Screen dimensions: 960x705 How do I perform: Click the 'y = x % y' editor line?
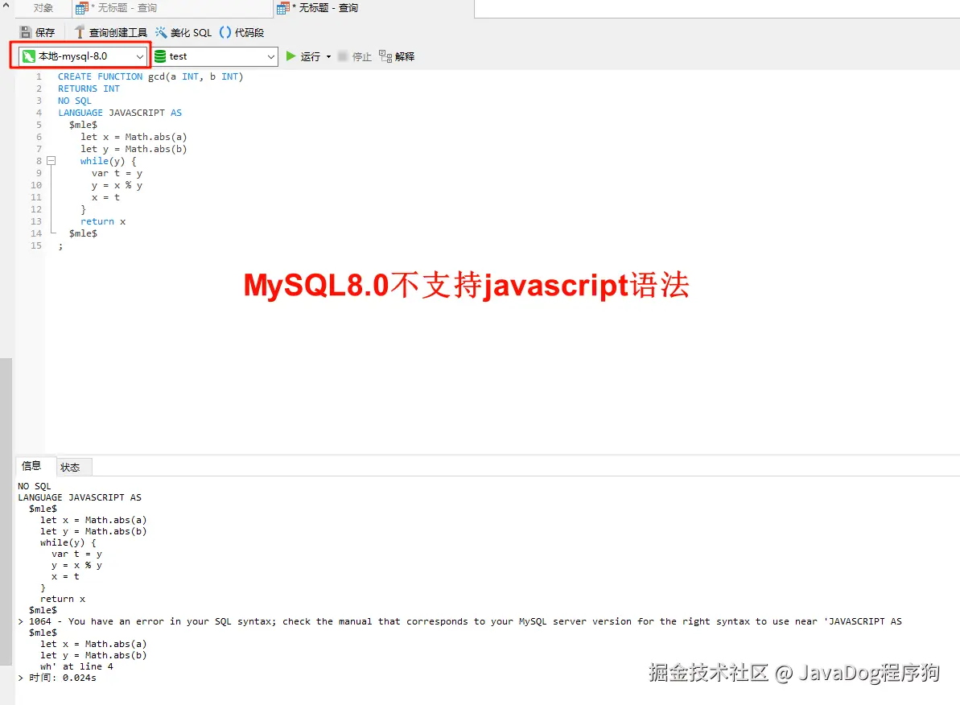(117, 185)
